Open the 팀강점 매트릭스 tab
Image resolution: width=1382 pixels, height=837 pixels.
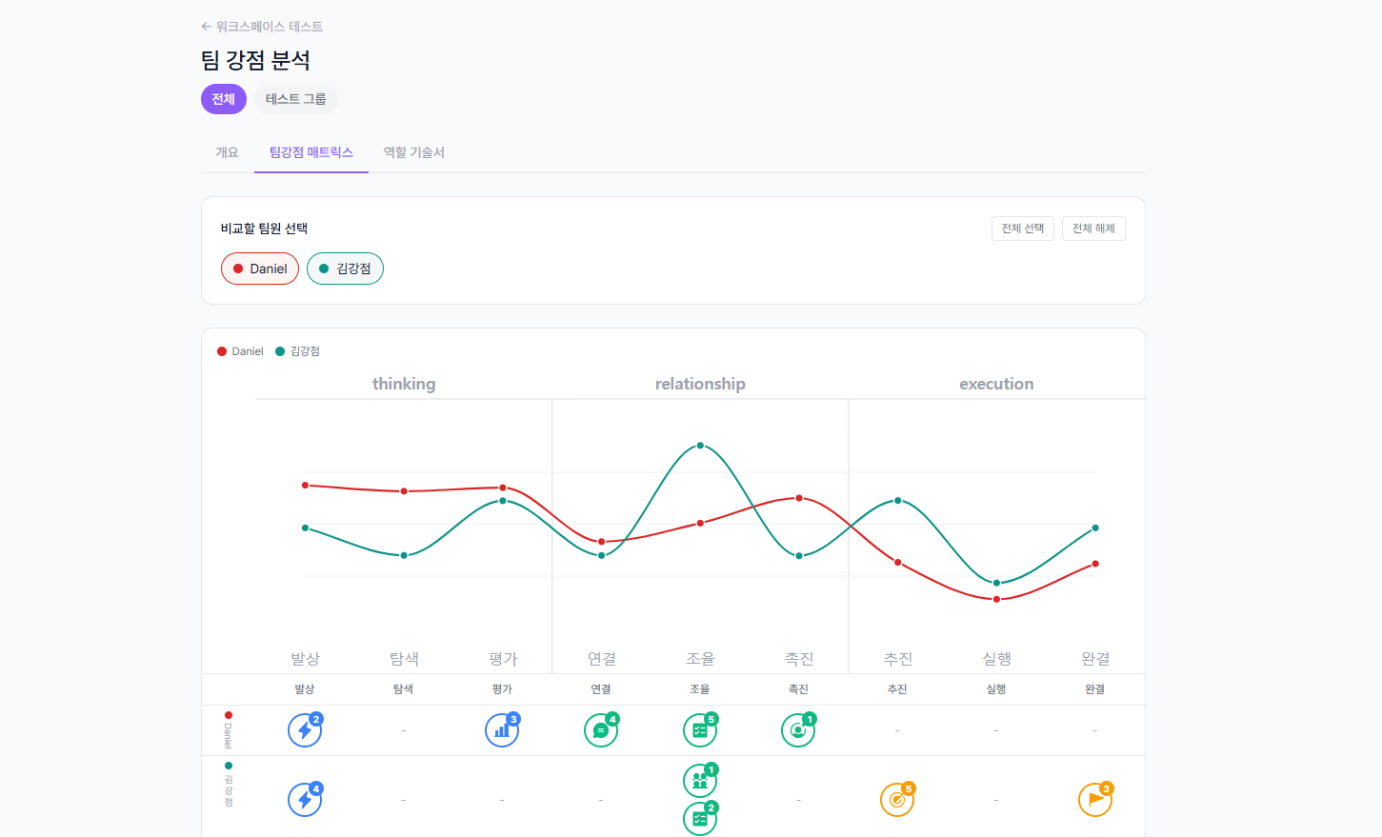pyautogui.click(x=311, y=152)
